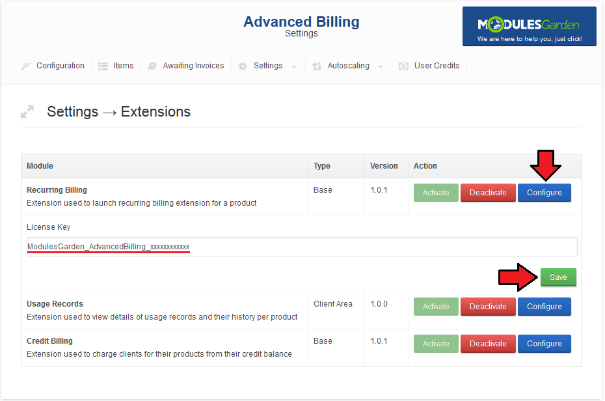Open the Settings menu
This screenshot has height=401, width=605.
point(268,66)
